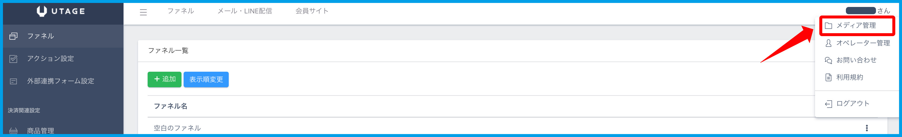Click the 外部連携フォーム設定 form icon
The height and width of the screenshot is (137, 902).
tap(13, 82)
